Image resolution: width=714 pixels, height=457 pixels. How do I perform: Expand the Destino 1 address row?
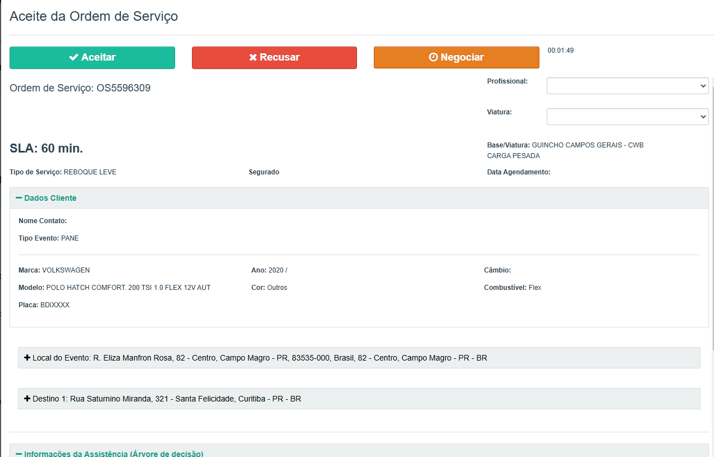[x=168, y=399]
